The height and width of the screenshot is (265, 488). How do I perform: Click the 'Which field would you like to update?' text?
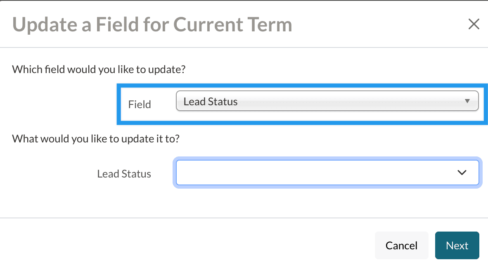pos(99,69)
